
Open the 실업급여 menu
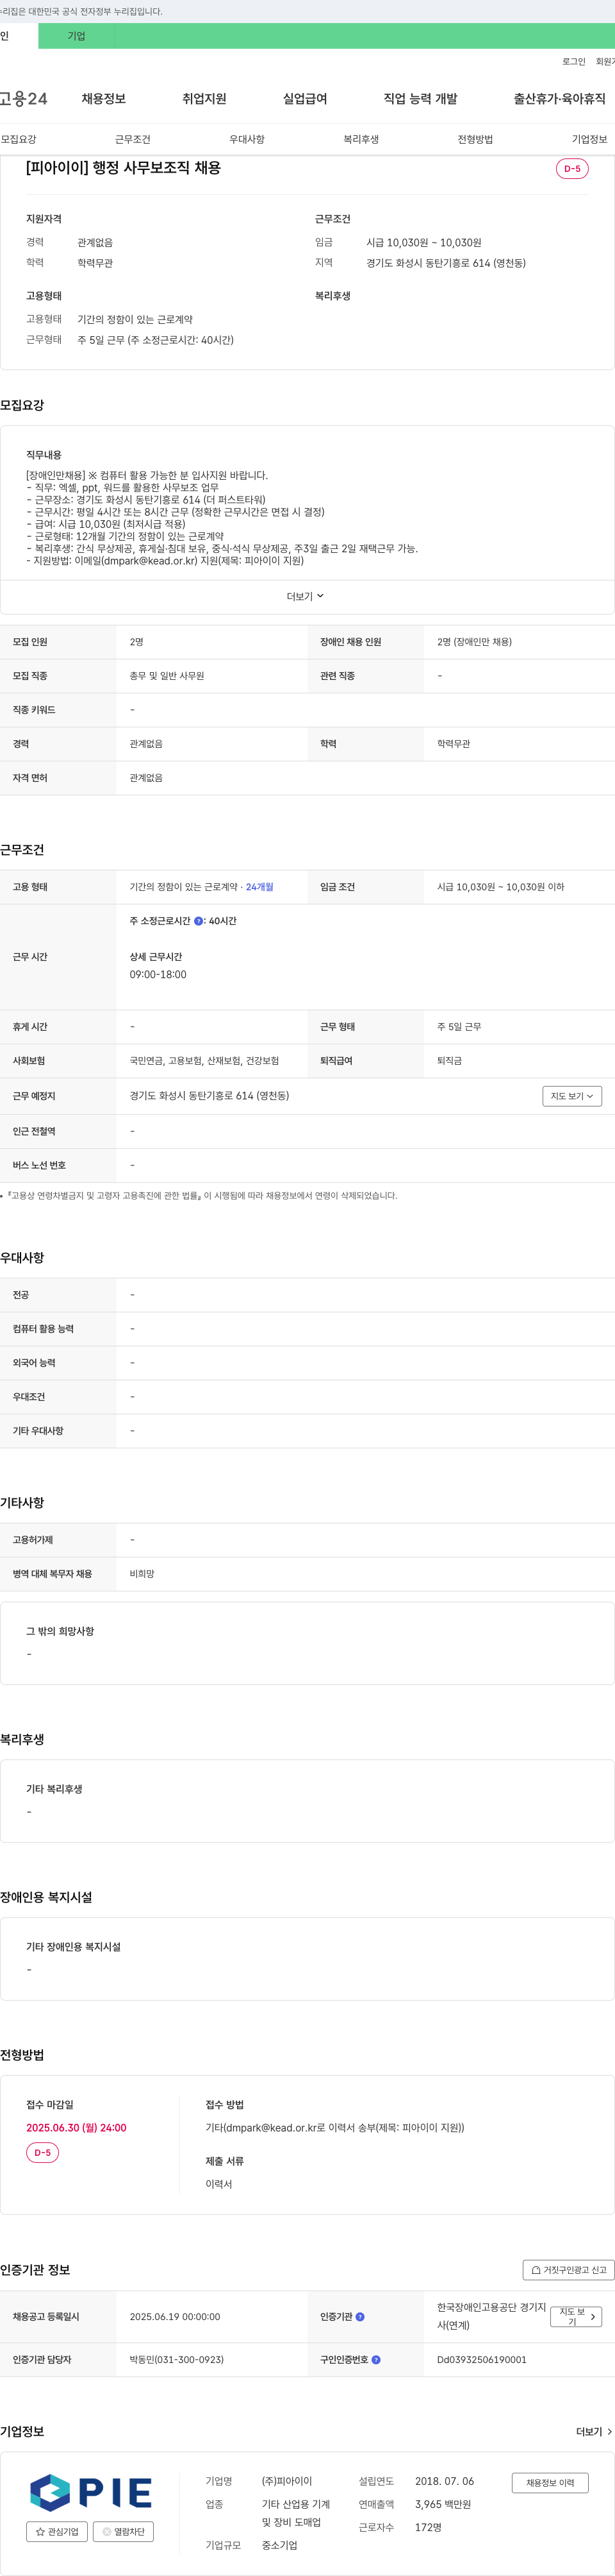pos(306,99)
